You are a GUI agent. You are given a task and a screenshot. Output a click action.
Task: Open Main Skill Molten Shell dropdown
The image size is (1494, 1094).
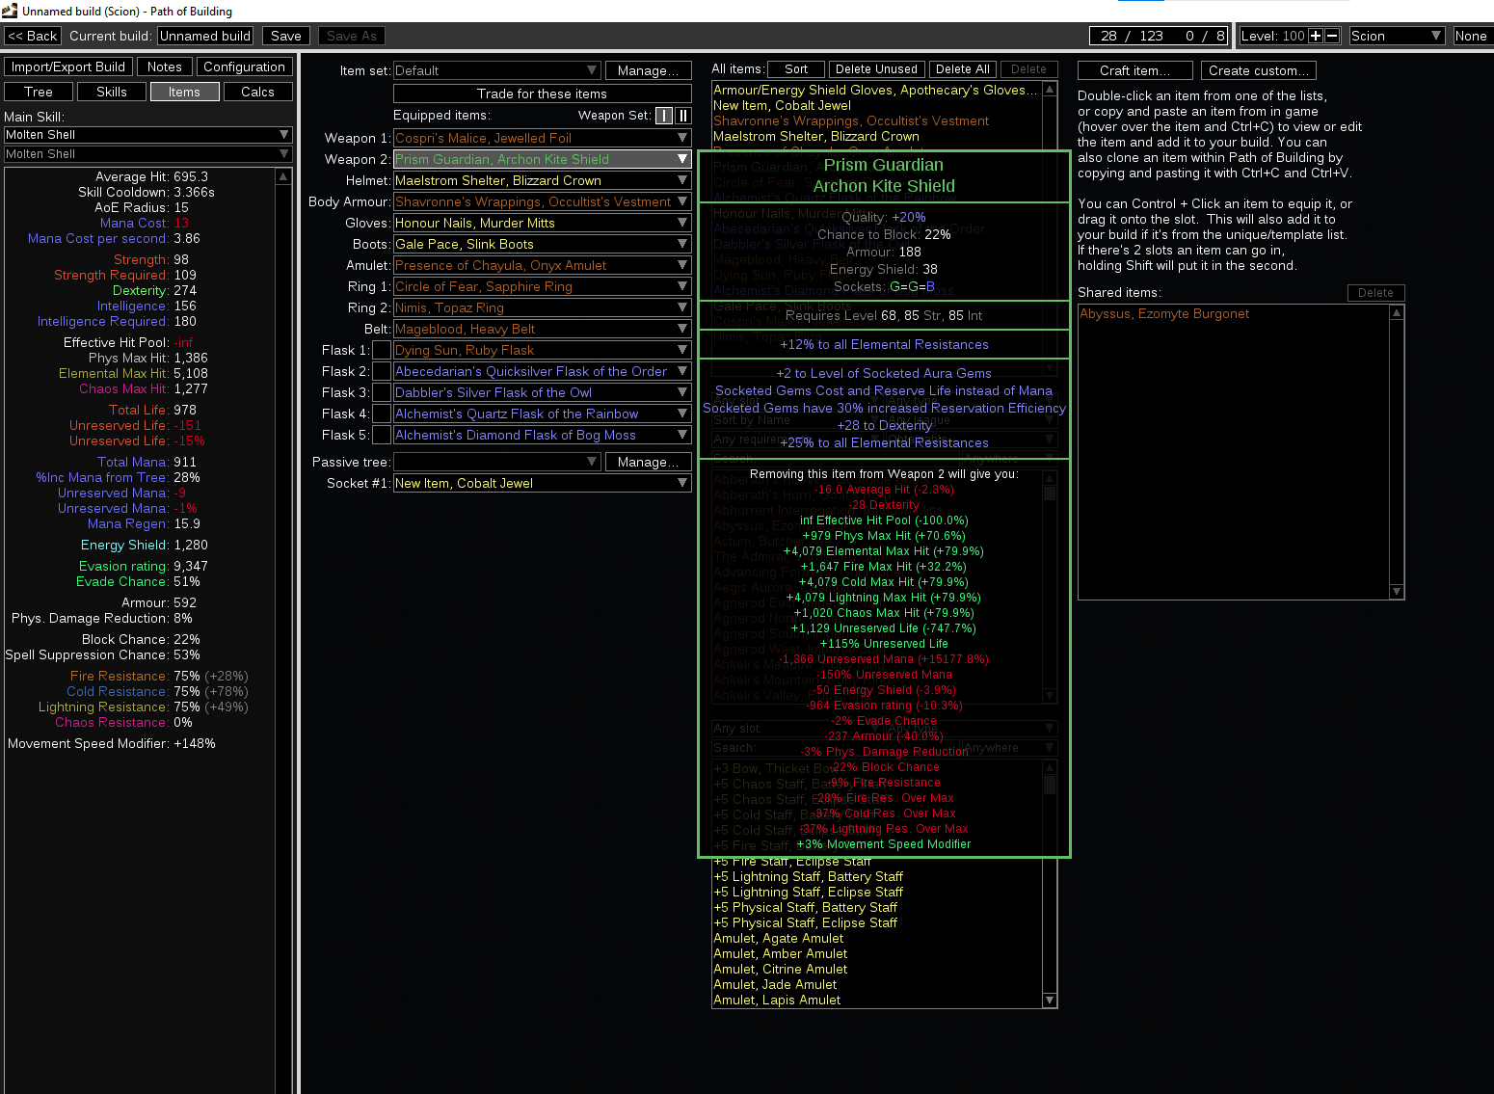click(x=148, y=135)
